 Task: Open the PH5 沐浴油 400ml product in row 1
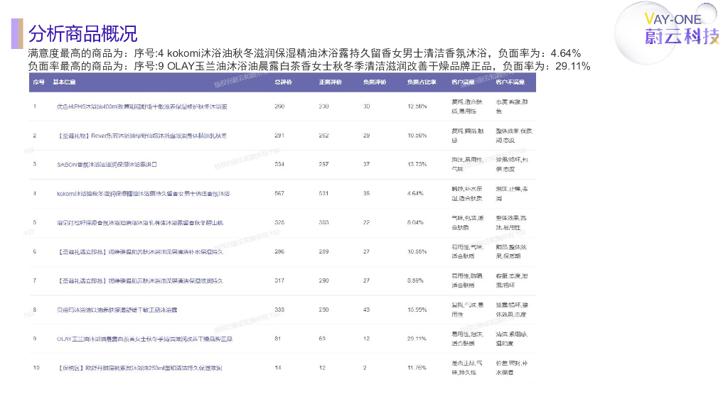pyautogui.click(x=142, y=107)
